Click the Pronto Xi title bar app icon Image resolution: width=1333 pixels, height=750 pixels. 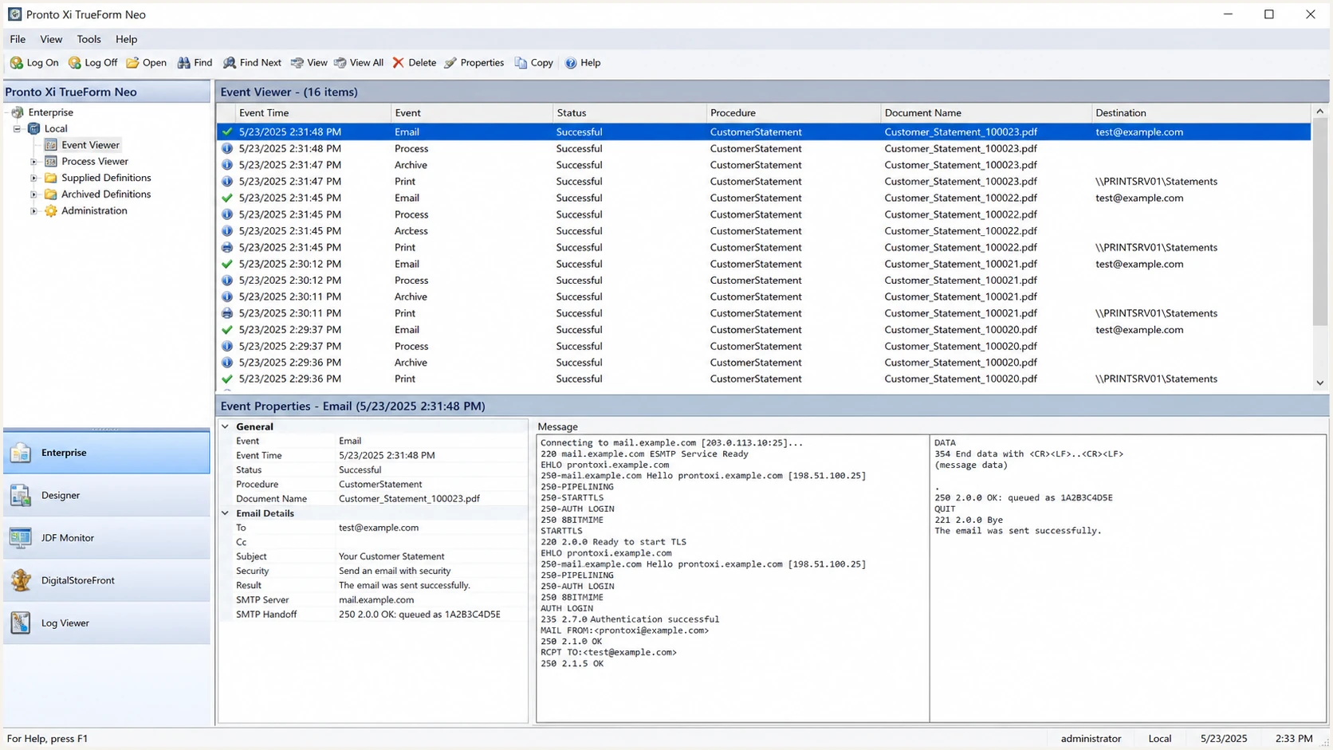pyautogui.click(x=14, y=14)
